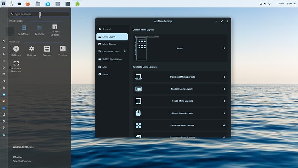Image resolution: width=298 pixels, height=168 pixels.
Task: Open the 17 Mar clock in top panel
Action: click(284, 3)
